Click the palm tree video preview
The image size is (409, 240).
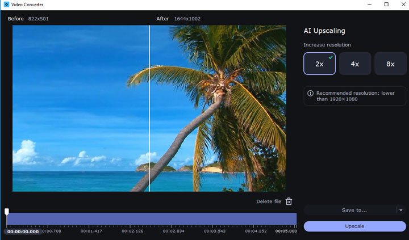[x=149, y=108]
